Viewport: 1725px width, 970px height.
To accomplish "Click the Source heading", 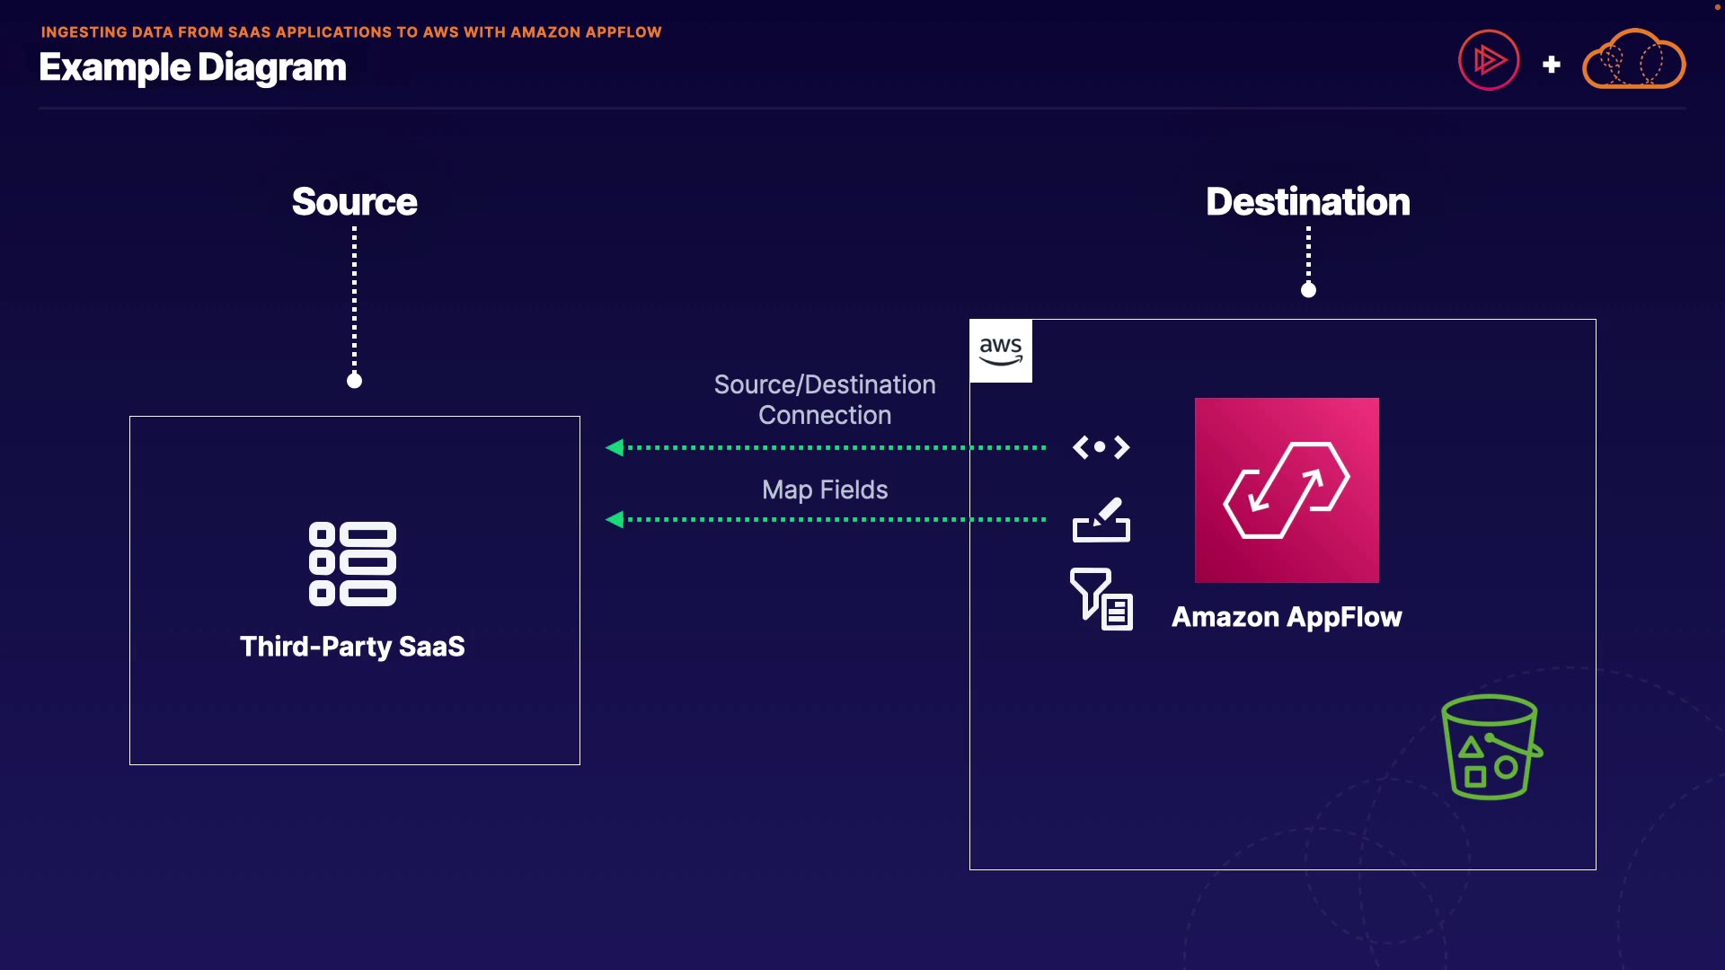I will (x=354, y=202).
